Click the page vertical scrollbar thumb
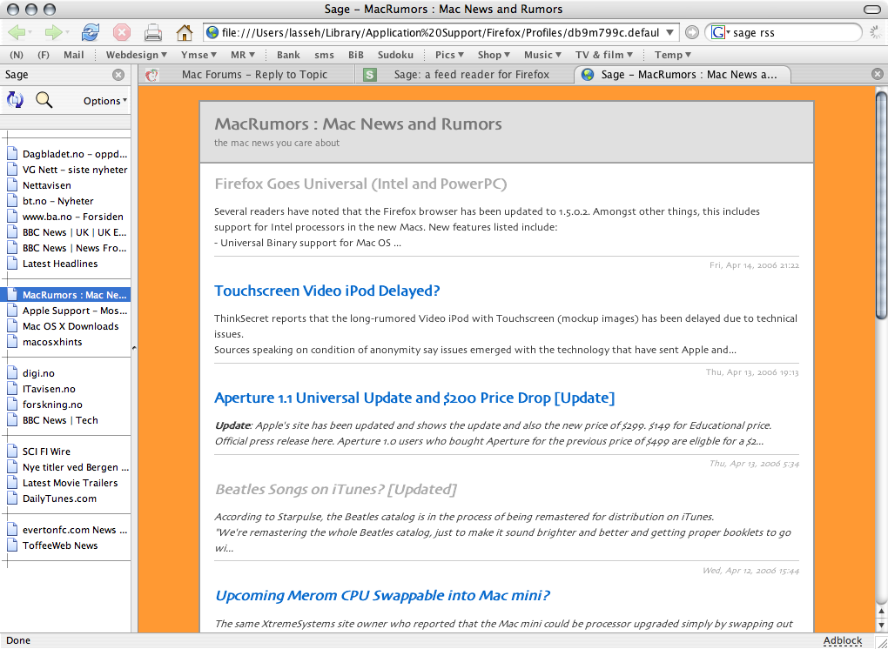Image resolution: width=888 pixels, height=649 pixels. point(881,204)
